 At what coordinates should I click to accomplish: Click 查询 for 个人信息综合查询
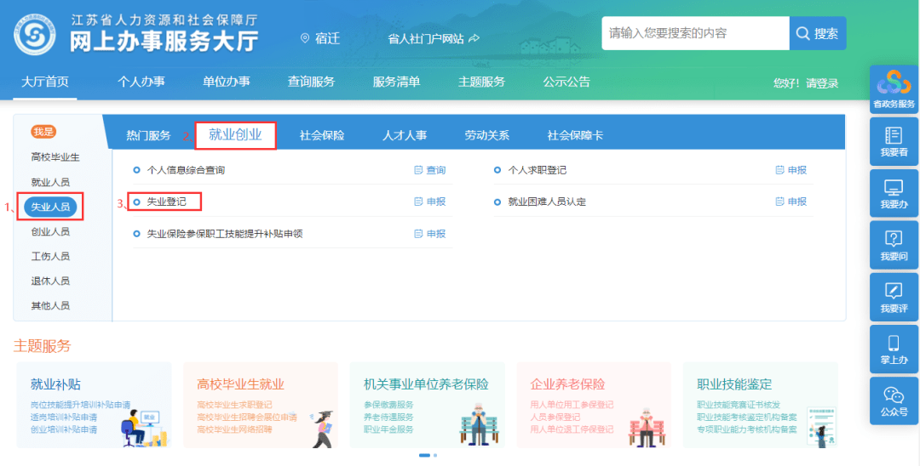point(430,170)
